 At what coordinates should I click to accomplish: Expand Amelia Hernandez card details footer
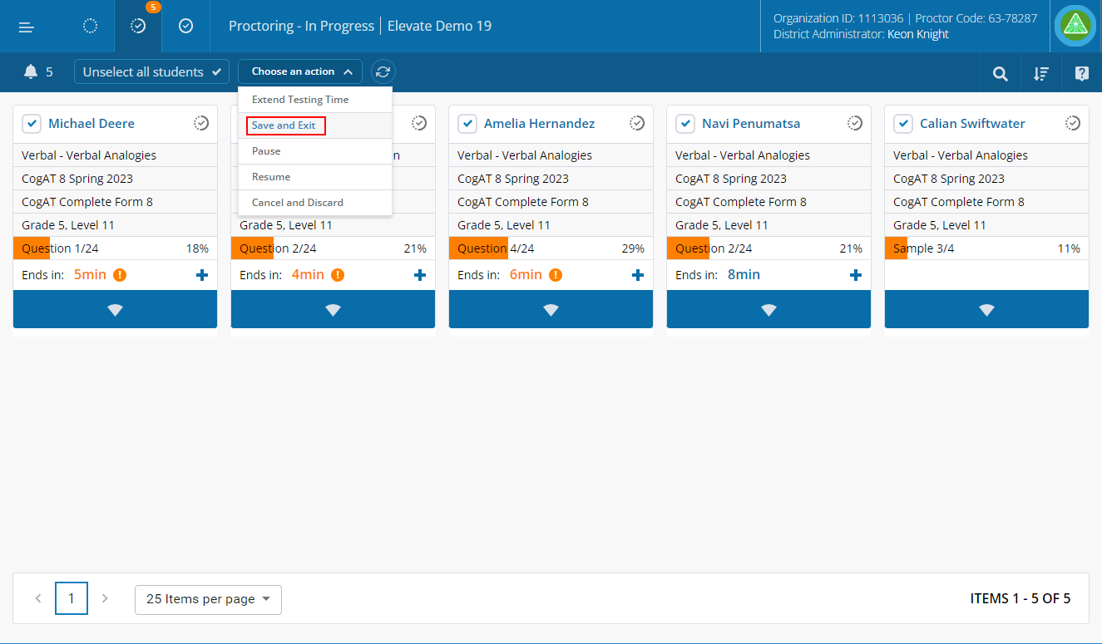[551, 309]
